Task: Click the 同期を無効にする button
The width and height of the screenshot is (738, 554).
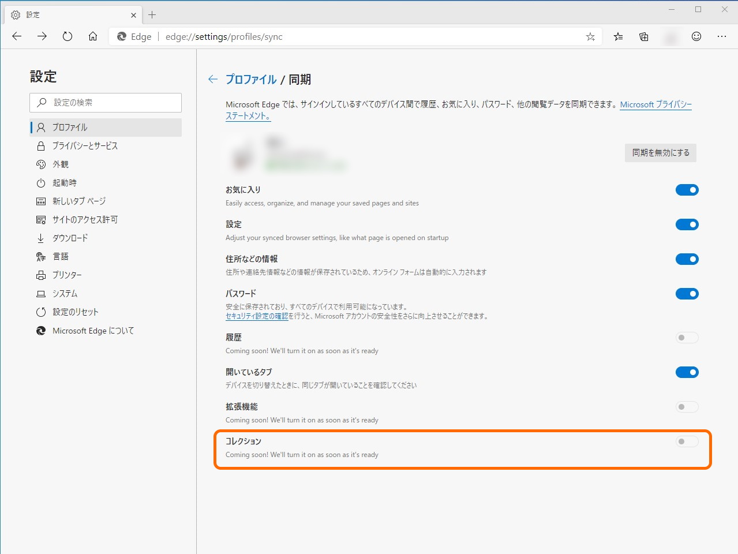Action: click(660, 152)
